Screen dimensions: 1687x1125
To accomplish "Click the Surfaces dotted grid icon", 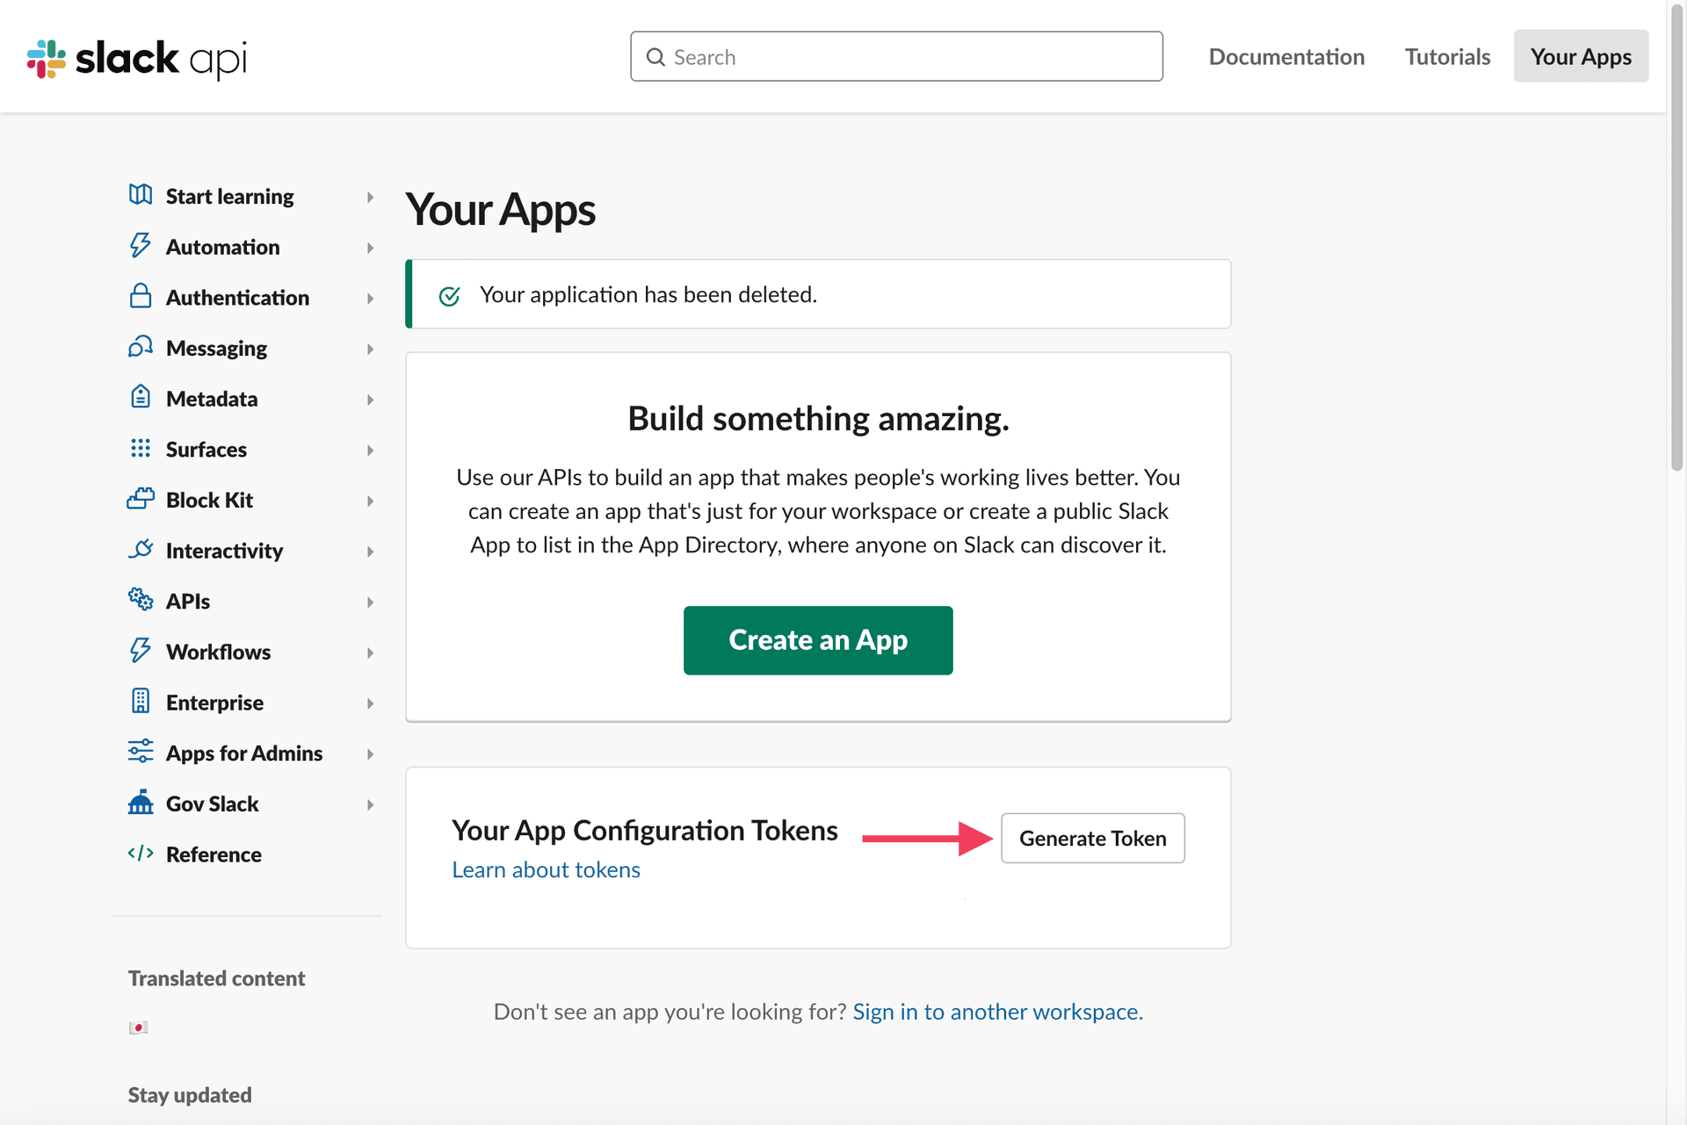I will click(141, 448).
